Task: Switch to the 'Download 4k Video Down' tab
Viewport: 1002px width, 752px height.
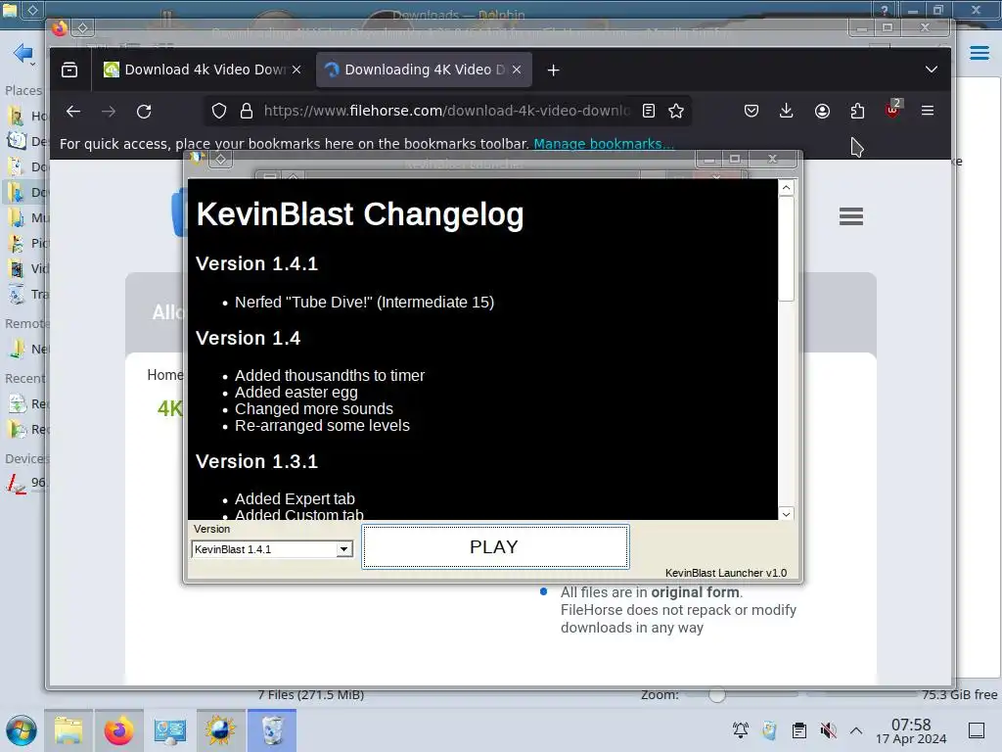Action: pos(204,70)
